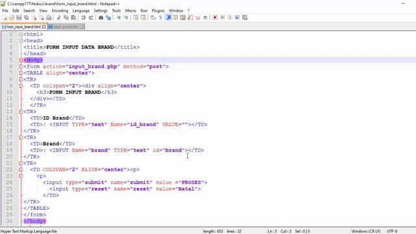Open the Language menu
The image size is (416, 234).
click(x=81, y=10)
